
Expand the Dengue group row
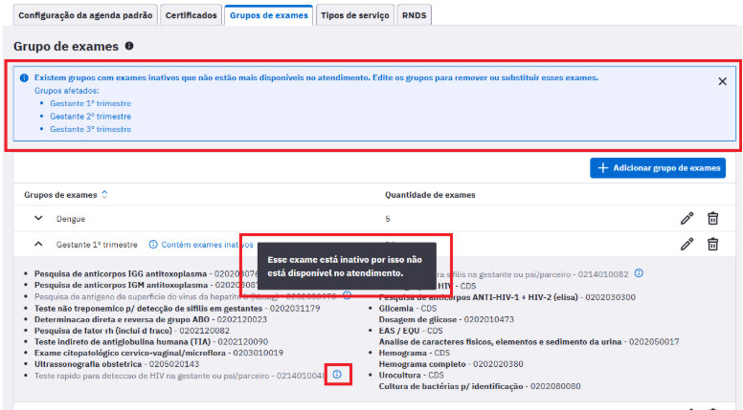(x=38, y=219)
